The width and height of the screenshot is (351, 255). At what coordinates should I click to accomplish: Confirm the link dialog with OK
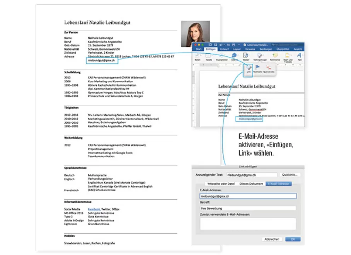click(293, 239)
